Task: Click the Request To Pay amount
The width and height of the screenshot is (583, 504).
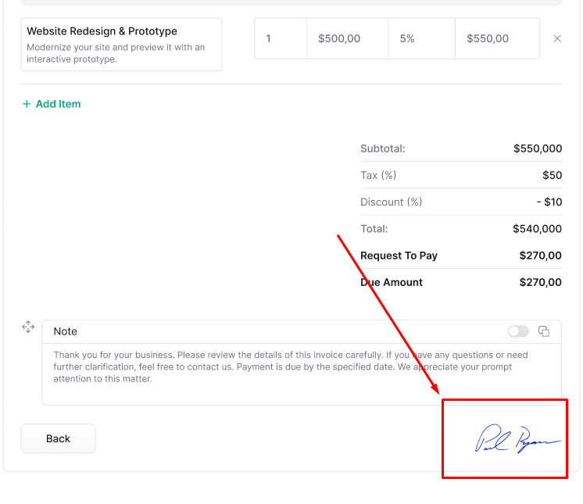Action: pos(540,256)
